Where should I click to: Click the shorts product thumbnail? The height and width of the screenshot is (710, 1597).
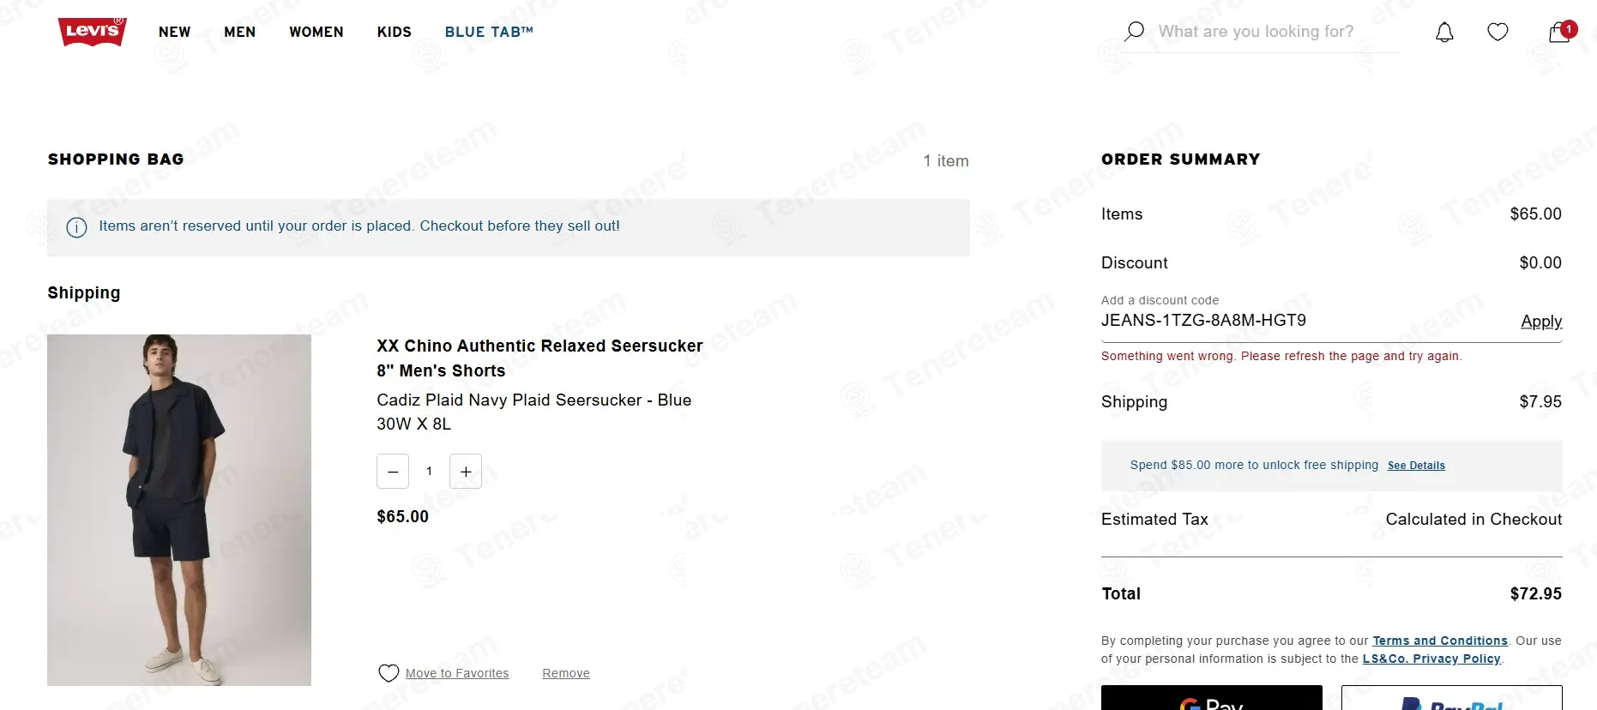coord(179,510)
